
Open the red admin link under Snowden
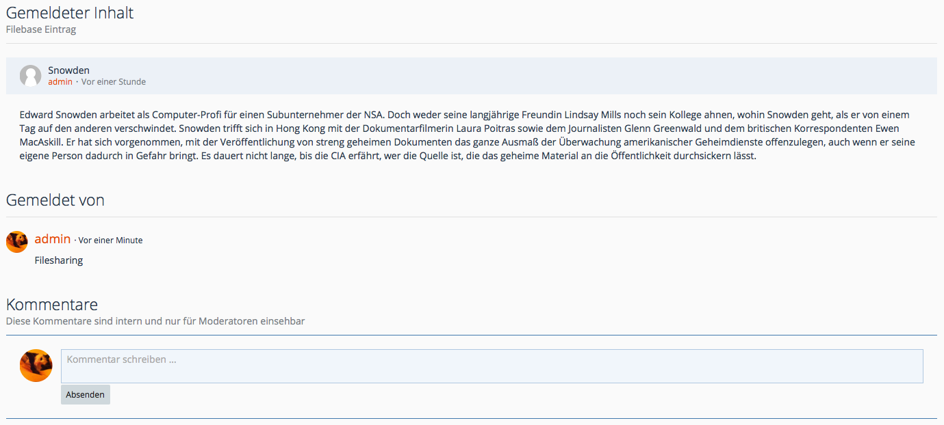(60, 82)
